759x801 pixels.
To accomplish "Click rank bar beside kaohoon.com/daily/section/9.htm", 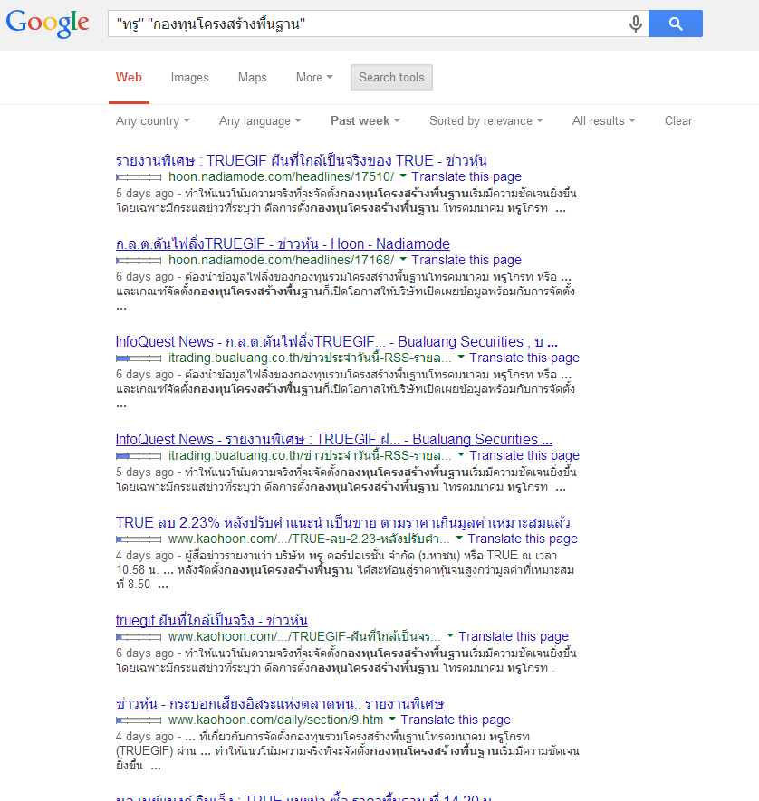I will click(139, 720).
